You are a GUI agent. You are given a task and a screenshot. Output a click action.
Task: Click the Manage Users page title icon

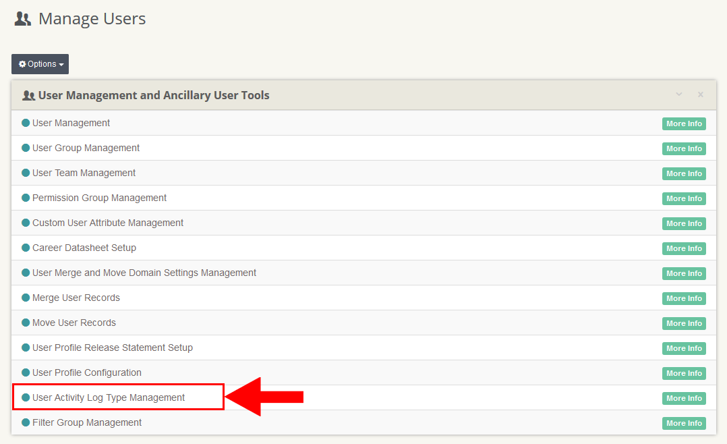(23, 19)
